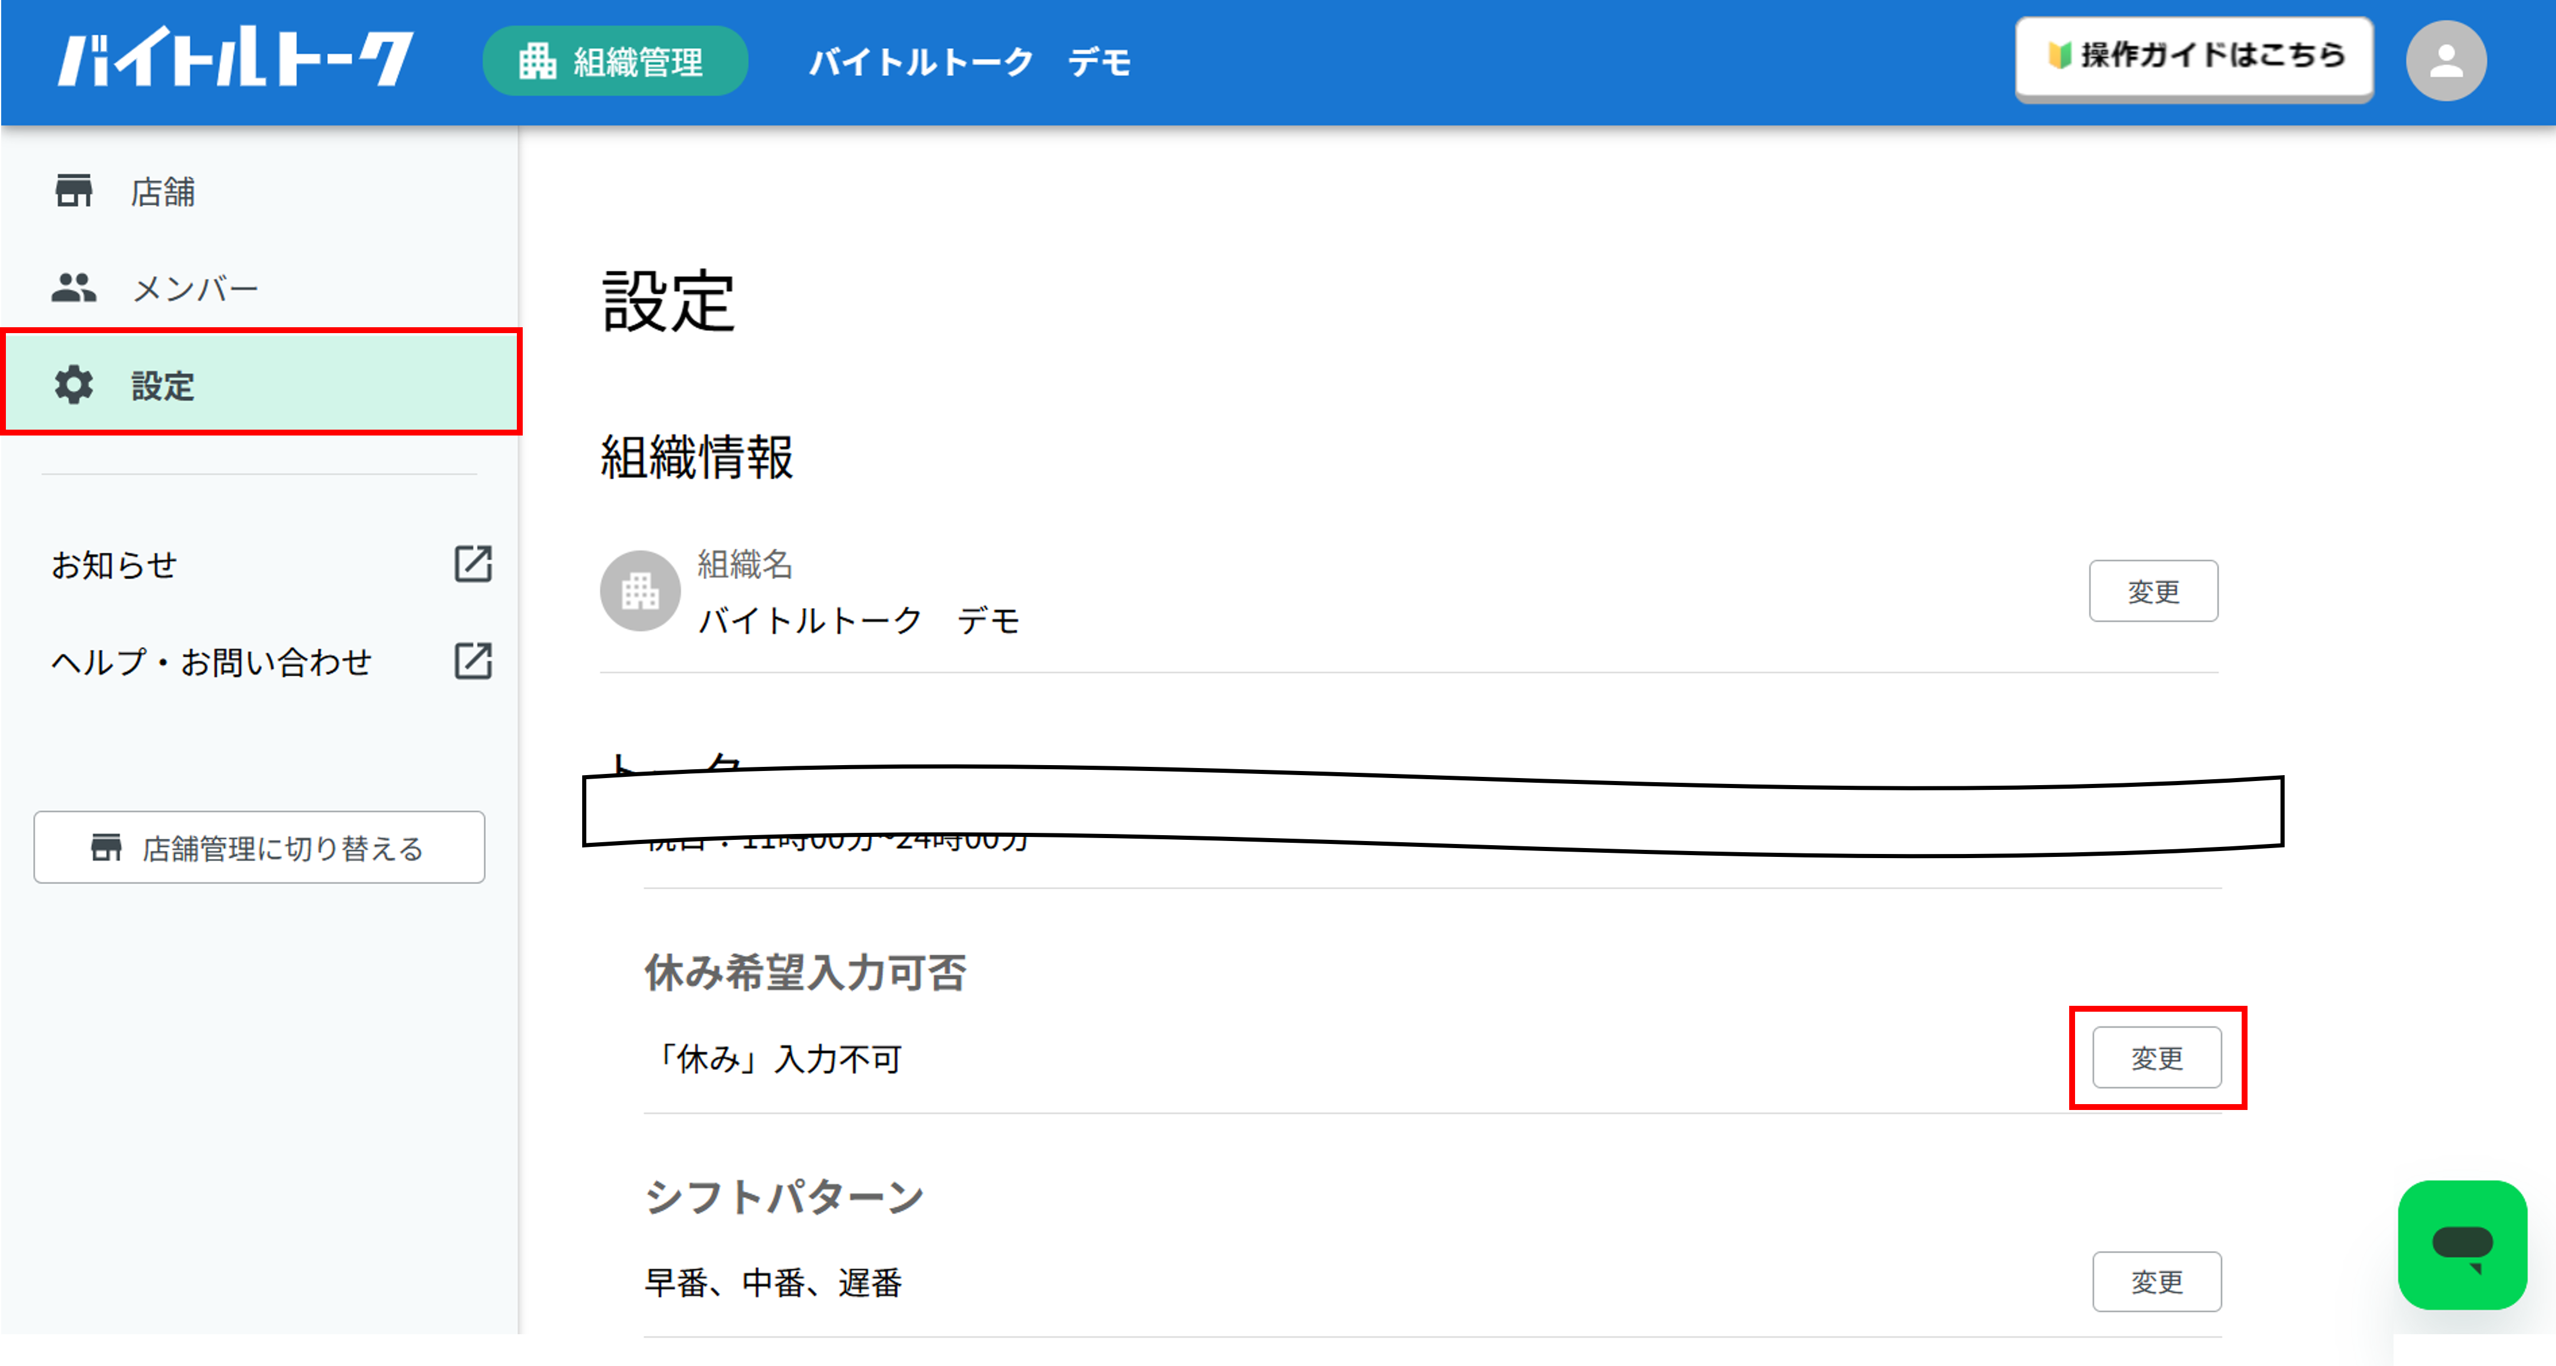Image resolution: width=2556 pixels, height=1366 pixels.
Task: Select the 設定 sidebar item
Action: point(261,384)
